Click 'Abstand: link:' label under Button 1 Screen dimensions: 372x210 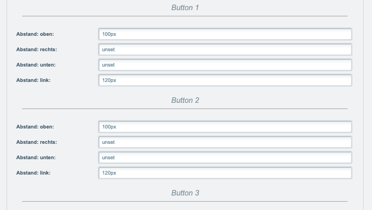click(33, 81)
